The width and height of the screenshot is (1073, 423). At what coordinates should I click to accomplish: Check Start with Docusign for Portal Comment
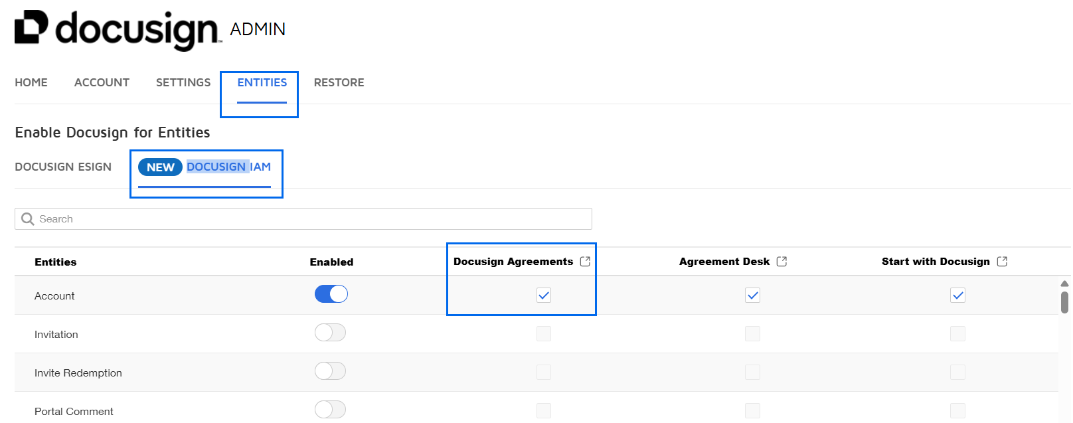(x=957, y=410)
